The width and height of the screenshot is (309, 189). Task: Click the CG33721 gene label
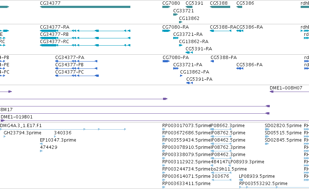point(183,10)
